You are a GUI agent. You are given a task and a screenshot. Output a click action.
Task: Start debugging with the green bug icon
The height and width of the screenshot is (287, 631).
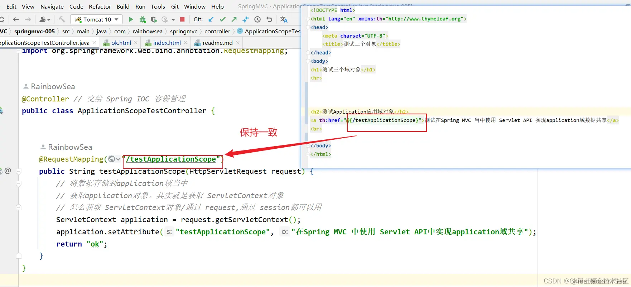point(143,19)
